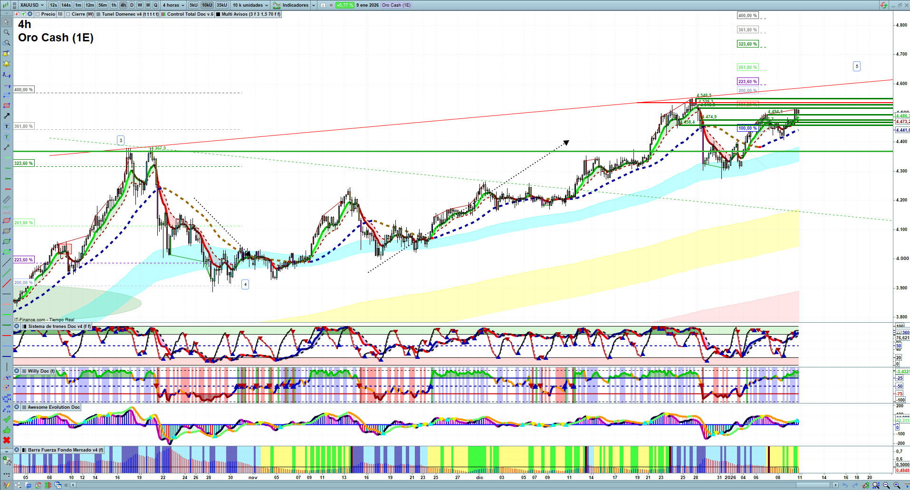Select the ruler measurement tool
910x490 pixels.
click(x=7, y=200)
